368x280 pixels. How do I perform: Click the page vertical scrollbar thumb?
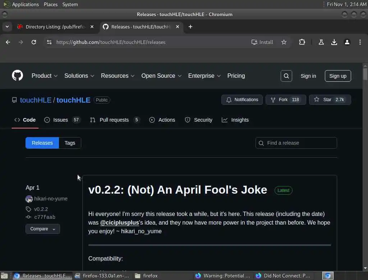365,74
